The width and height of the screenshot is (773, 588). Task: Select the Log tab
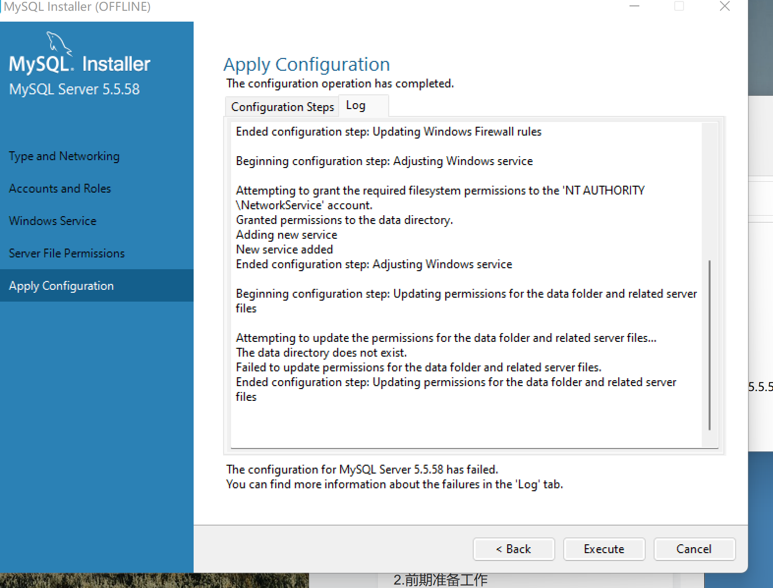tap(364, 105)
